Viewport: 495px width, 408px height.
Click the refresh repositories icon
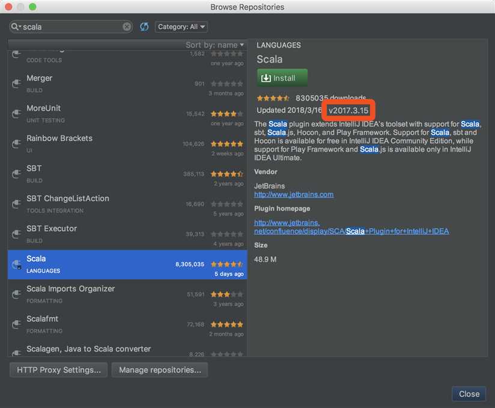click(x=144, y=27)
